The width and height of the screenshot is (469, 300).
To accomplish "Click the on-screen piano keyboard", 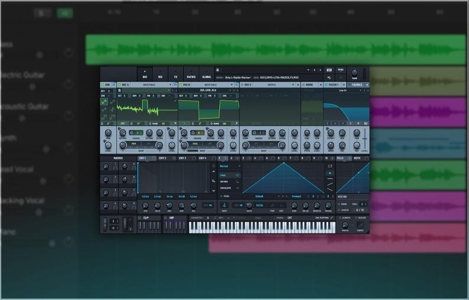I will coord(262,228).
